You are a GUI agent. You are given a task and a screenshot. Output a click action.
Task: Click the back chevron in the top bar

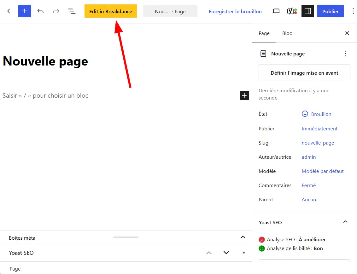[9, 11]
